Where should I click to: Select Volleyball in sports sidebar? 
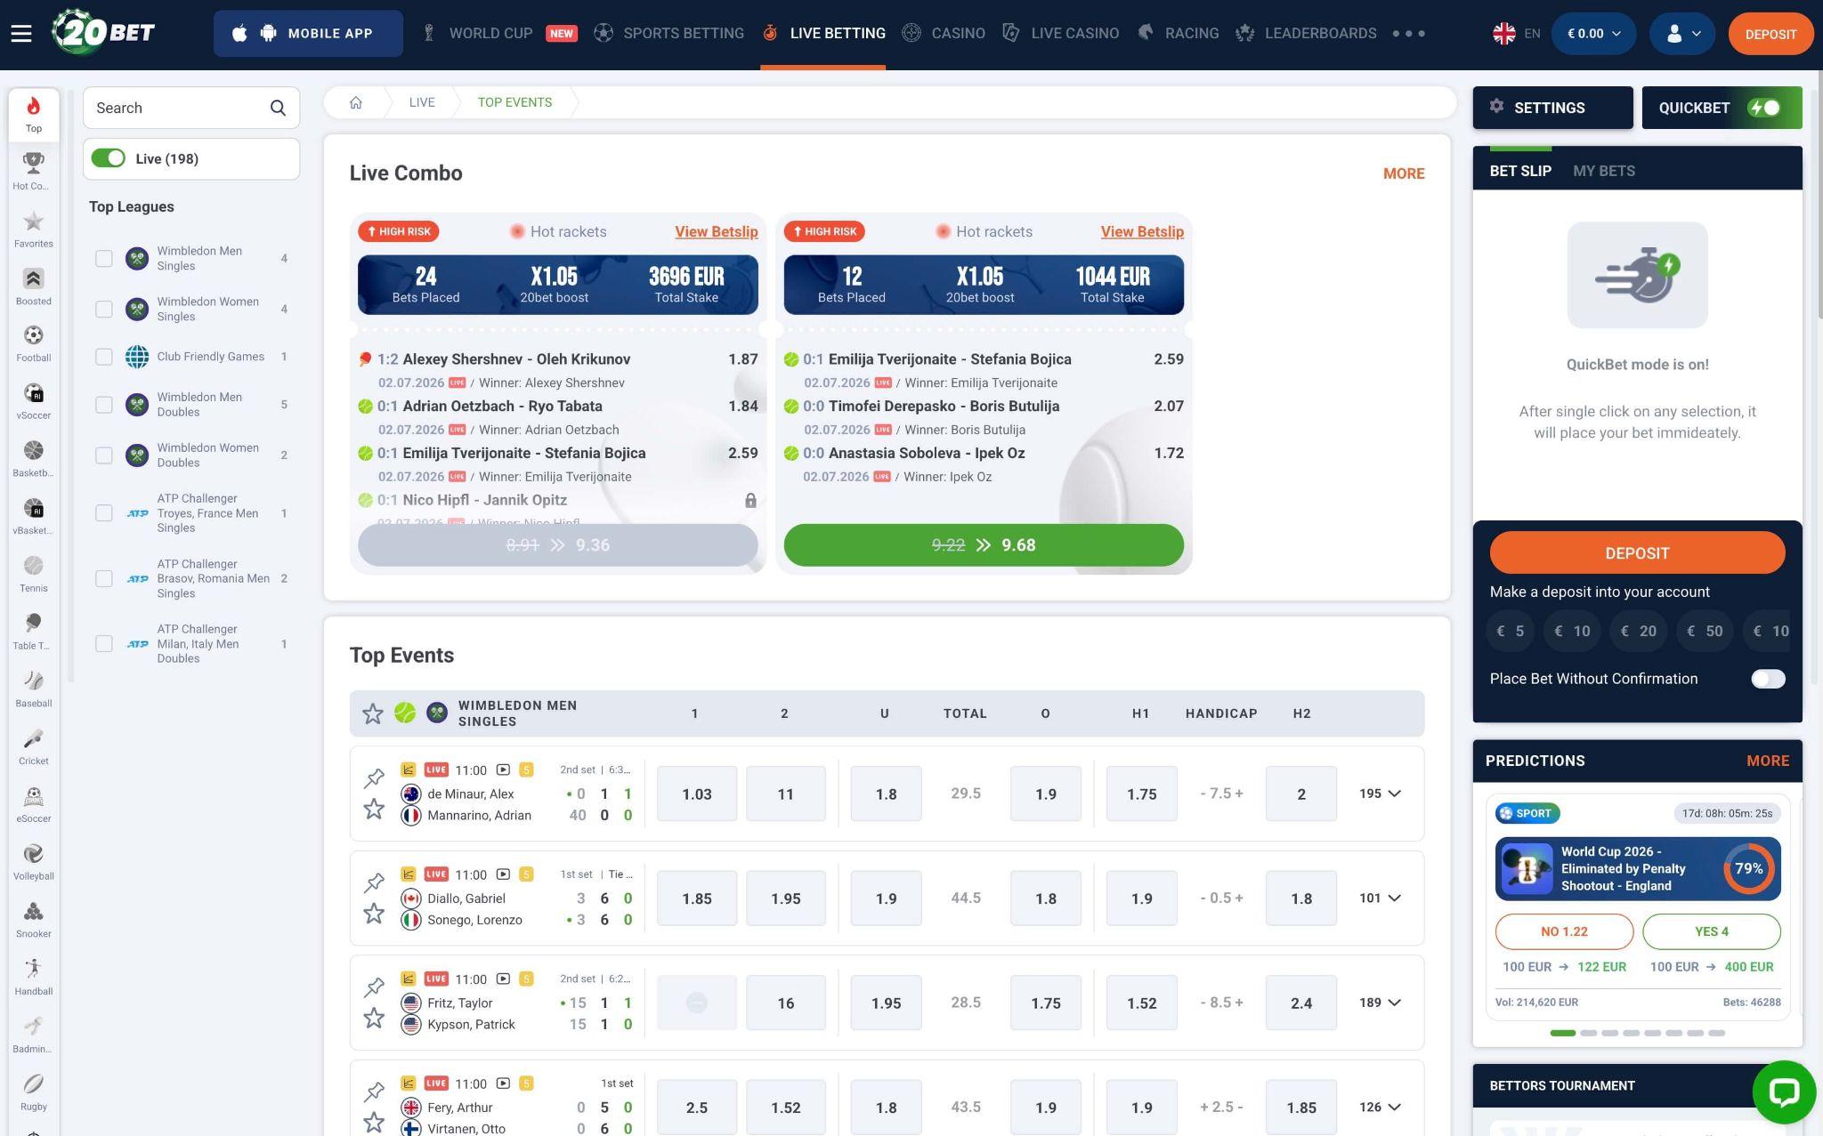pos(34,862)
